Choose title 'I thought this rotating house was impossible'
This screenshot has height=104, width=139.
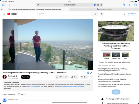click(114, 62)
